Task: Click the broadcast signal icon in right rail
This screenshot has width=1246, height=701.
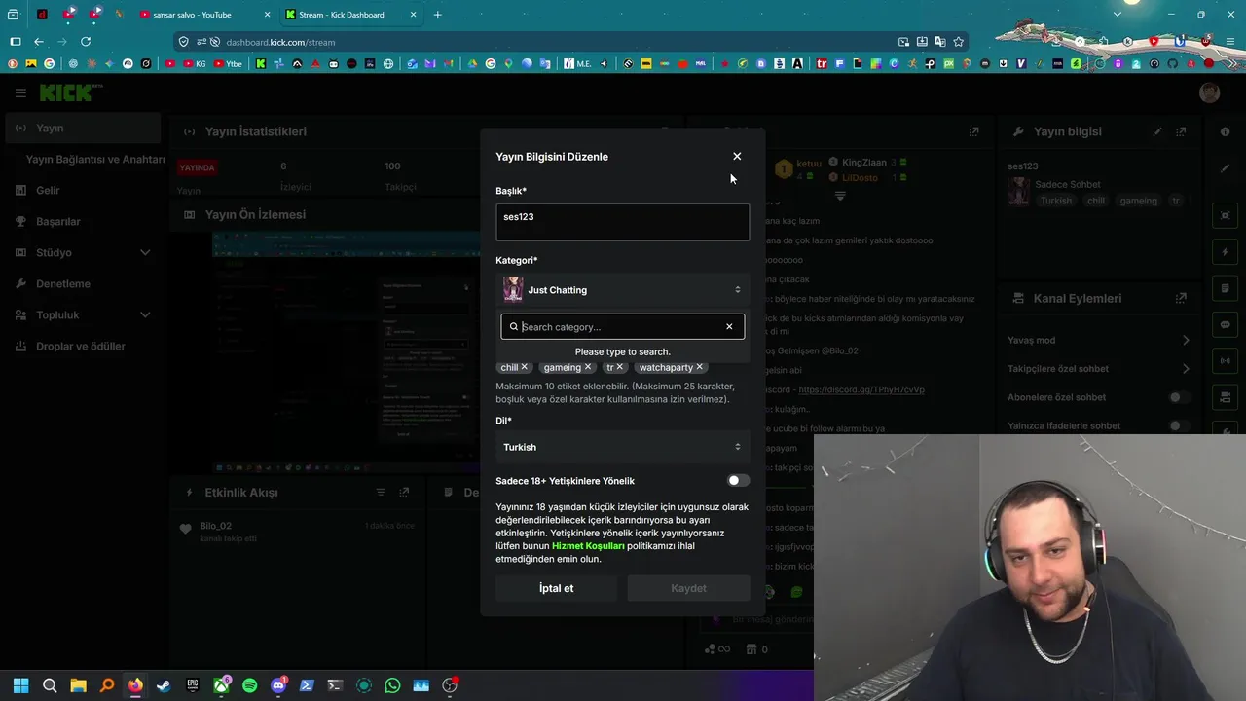Action: pyautogui.click(x=1225, y=361)
